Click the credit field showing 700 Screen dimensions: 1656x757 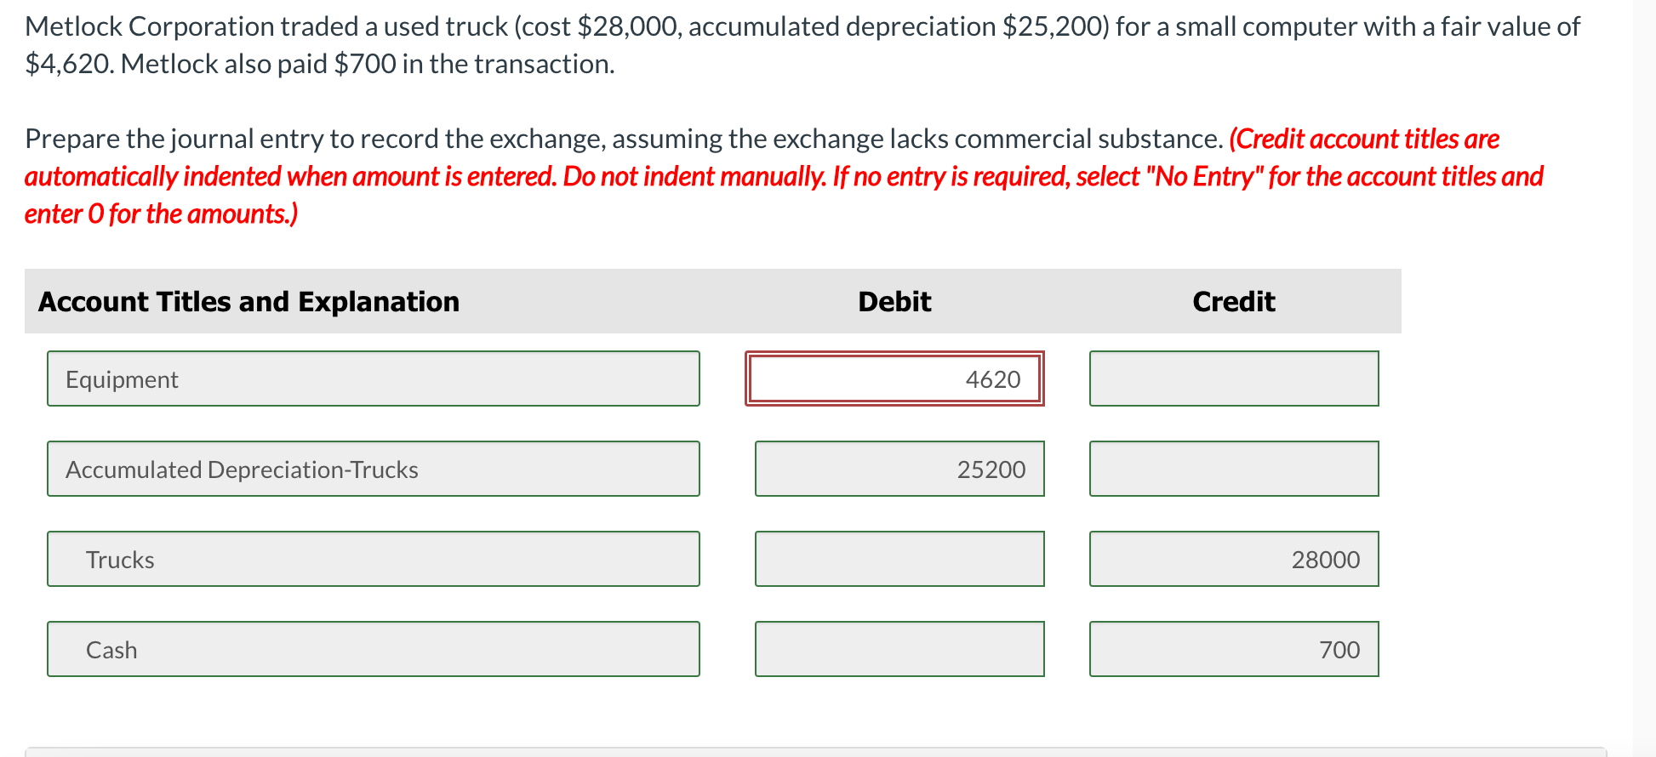[1233, 649]
